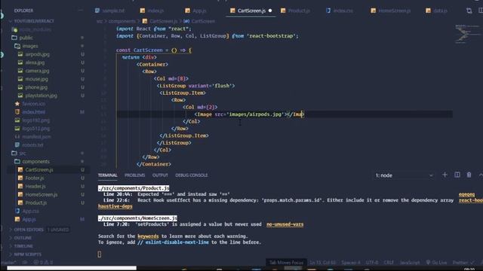483x271 pixels.
Task: Create a new terminal with plus icon
Action: click(445, 175)
